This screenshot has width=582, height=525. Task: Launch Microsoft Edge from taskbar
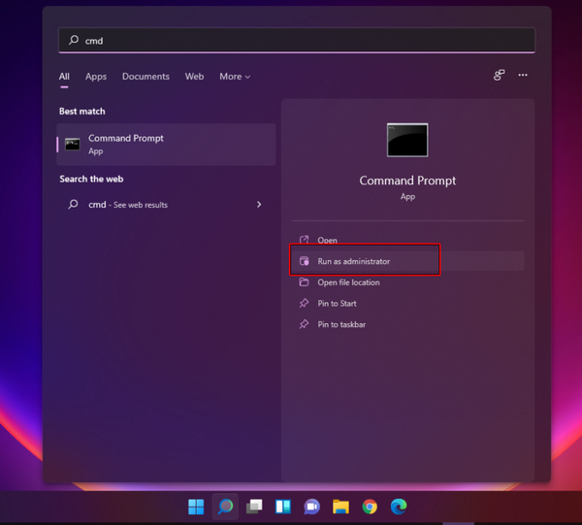coord(399,507)
